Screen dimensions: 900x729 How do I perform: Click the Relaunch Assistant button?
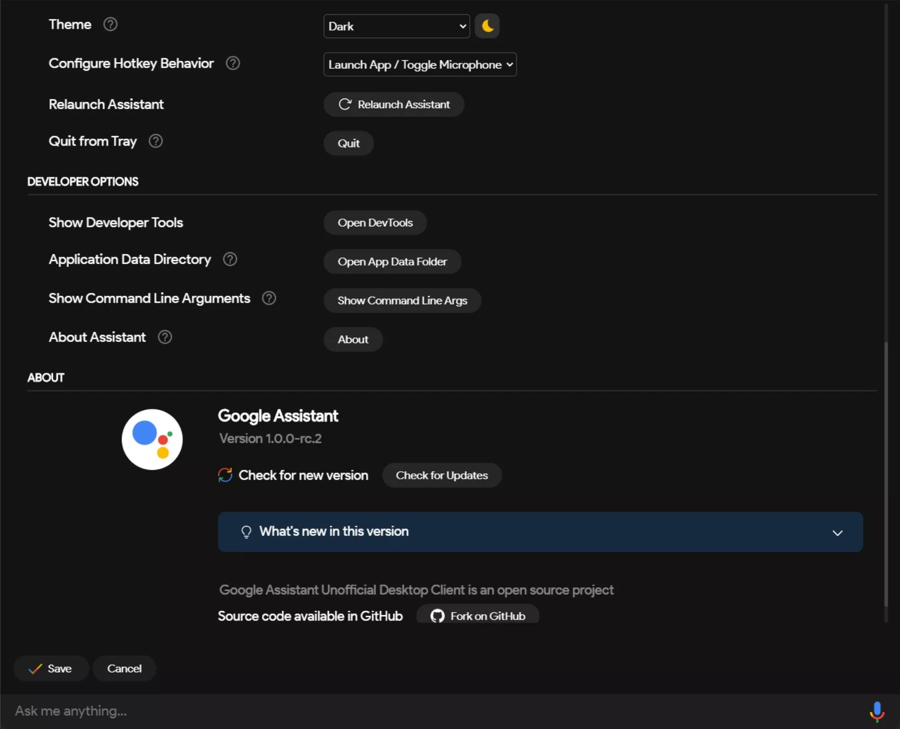(394, 104)
